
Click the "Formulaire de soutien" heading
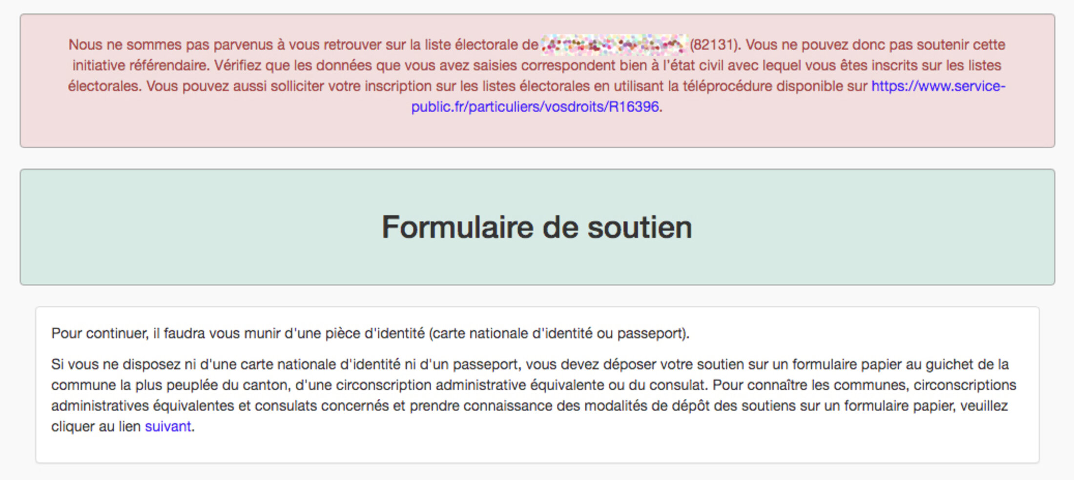point(537,227)
